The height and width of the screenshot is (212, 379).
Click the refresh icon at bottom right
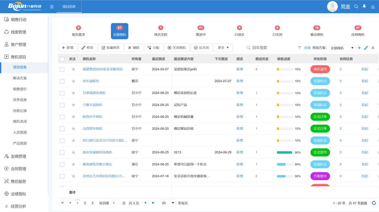[374, 203]
